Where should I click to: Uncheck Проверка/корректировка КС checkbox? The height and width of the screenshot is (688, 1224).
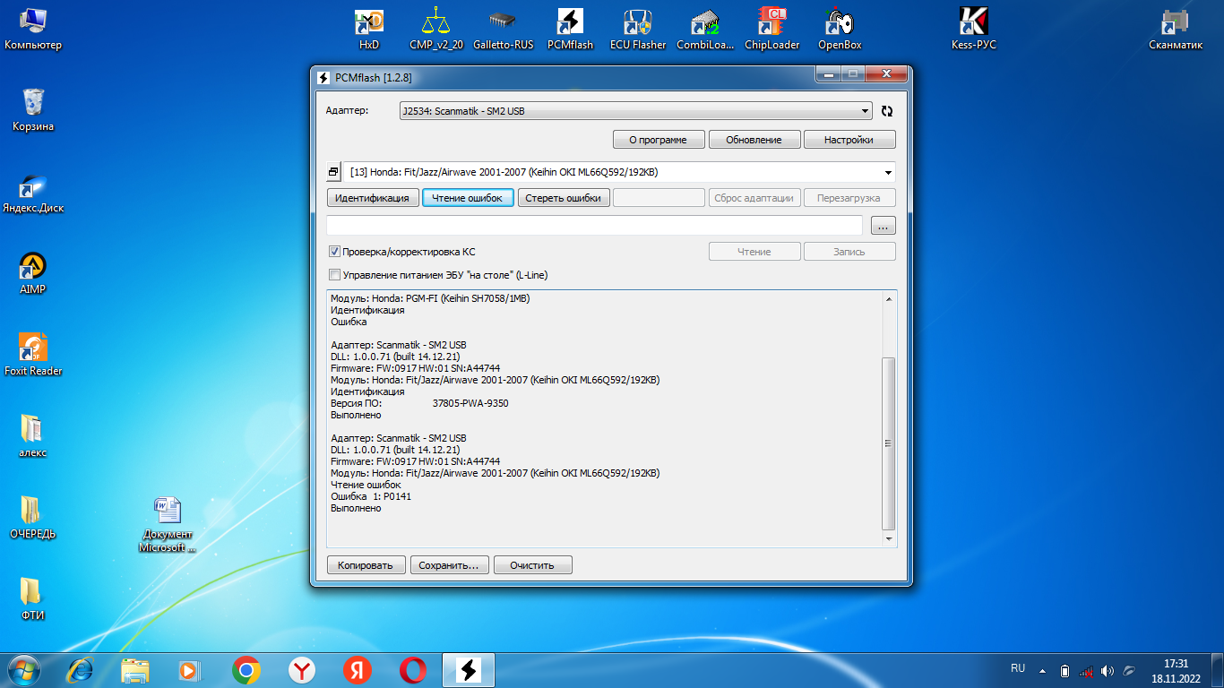click(335, 252)
